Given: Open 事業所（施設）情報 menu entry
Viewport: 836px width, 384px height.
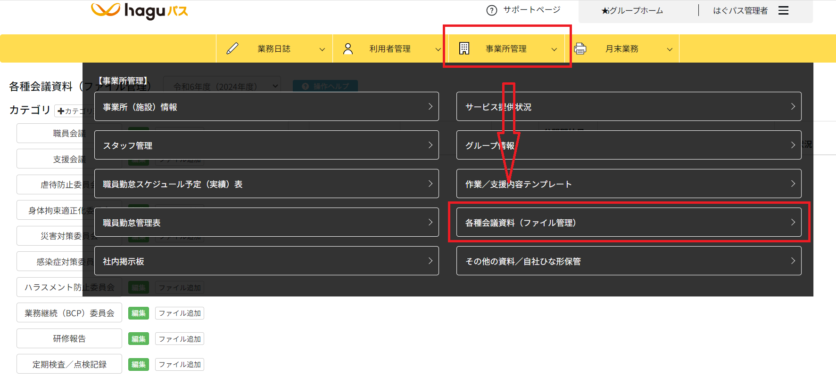Looking at the screenshot, I should 266,107.
